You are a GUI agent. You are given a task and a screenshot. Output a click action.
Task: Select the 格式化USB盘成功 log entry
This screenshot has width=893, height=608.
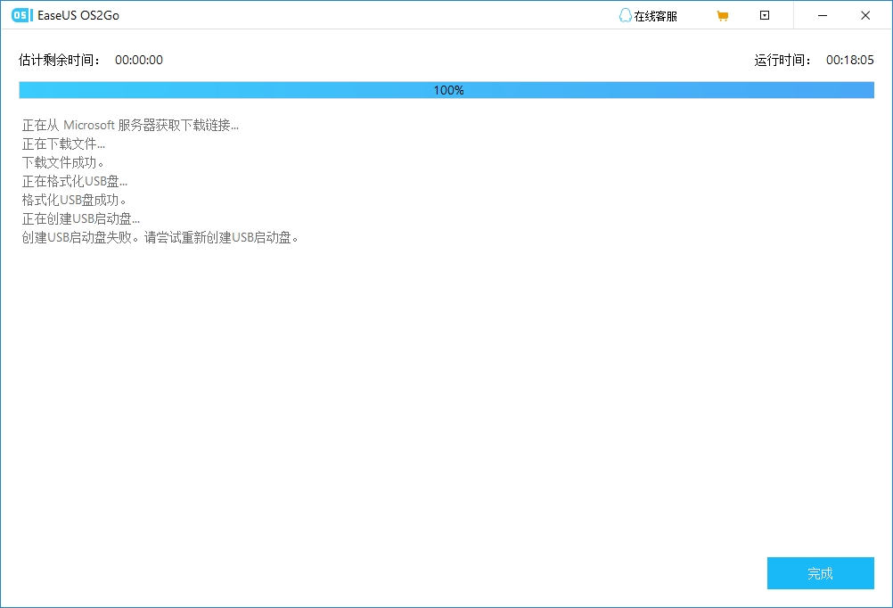[75, 200]
